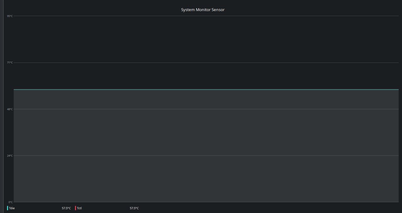Viewport: 402px width, 213px height.
Task: Click the Tctl 57.5°C value
Action: pos(134,208)
